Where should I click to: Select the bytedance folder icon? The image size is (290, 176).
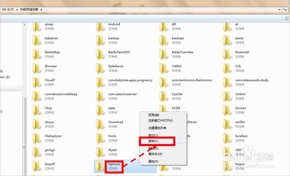pos(100,68)
